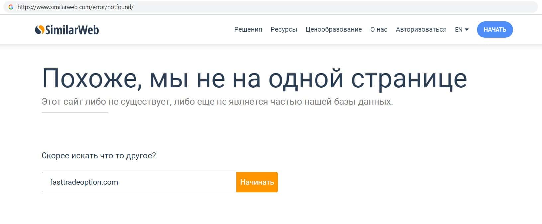Click the text Скорее искать что-то другое?

pyautogui.click(x=99, y=156)
